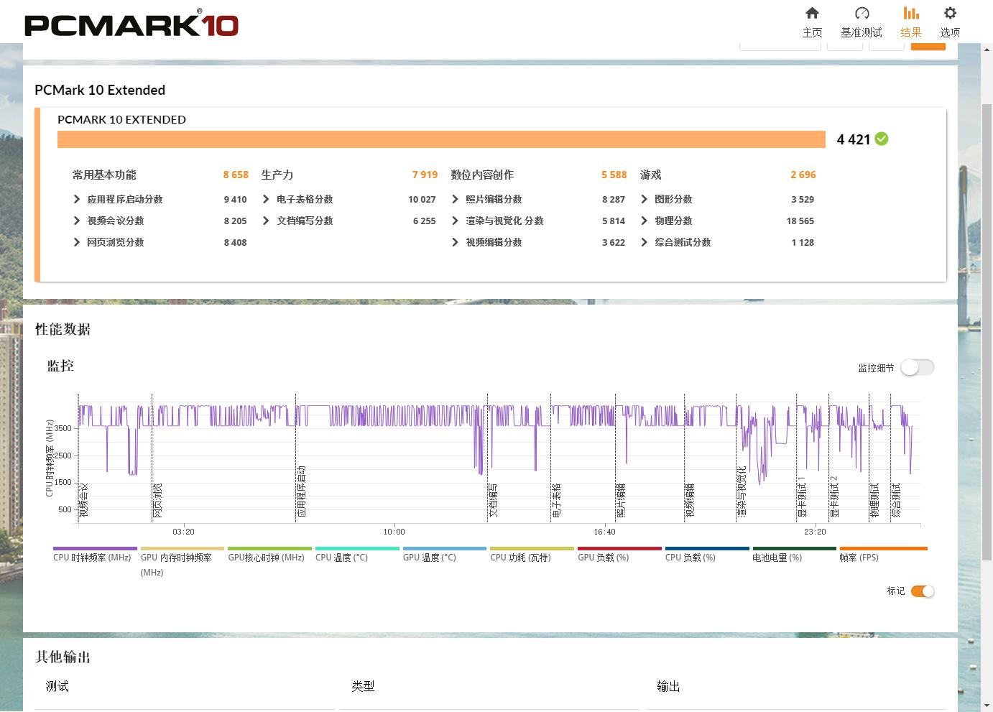Expand 渲染与视觉化分数 row
Screen dimensions: 993x712
pyautogui.click(x=455, y=221)
